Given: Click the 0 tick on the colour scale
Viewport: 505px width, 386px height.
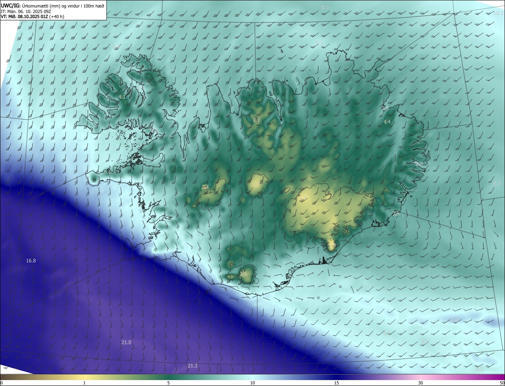Looking at the screenshot, I should [x=2, y=383].
